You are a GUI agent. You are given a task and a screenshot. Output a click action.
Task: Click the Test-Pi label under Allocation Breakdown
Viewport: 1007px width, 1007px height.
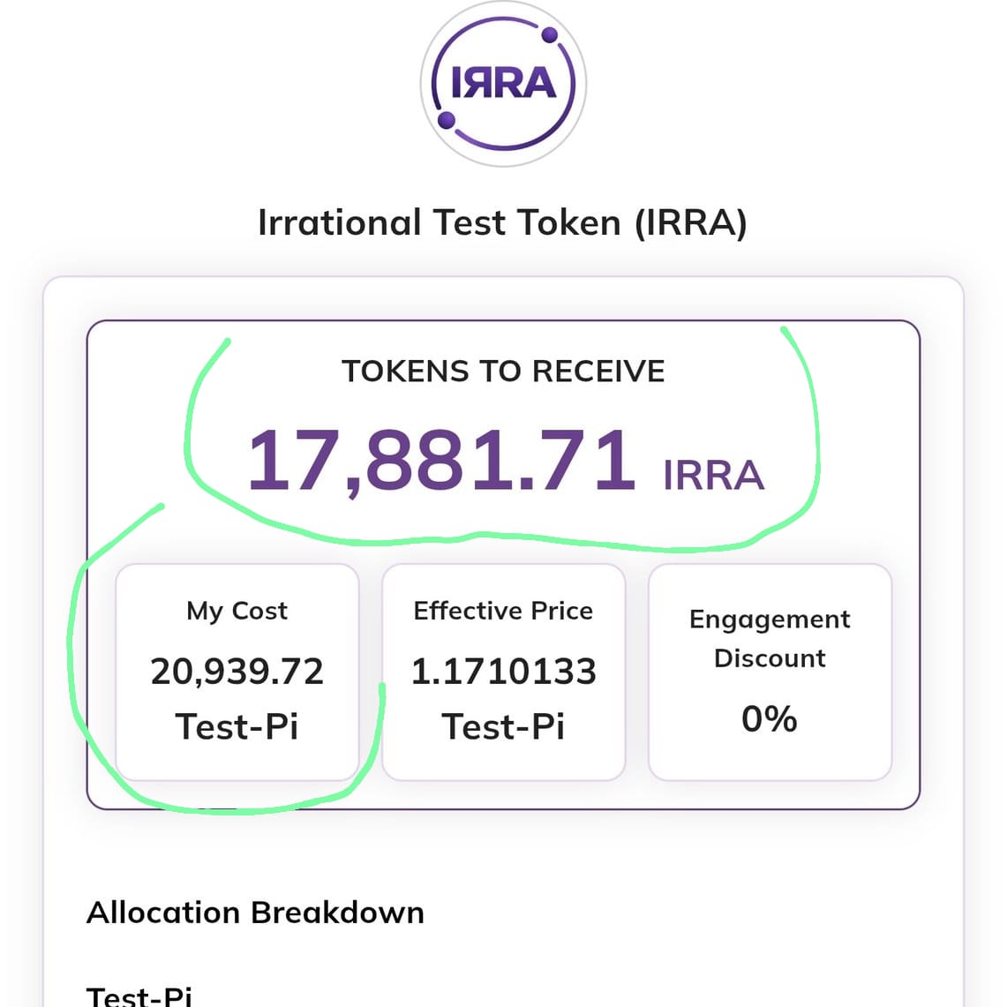click(x=139, y=996)
